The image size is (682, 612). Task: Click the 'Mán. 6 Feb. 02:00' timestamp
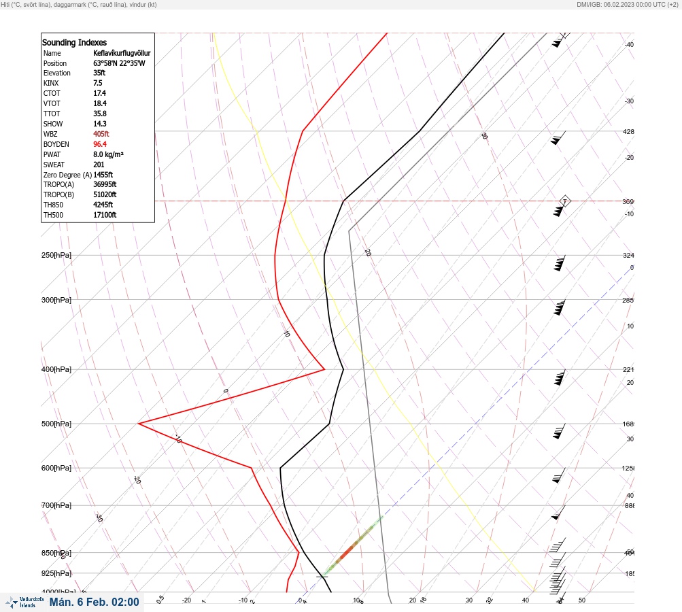pos(94,602)
